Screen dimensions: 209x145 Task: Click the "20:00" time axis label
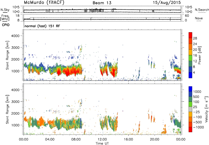click(155, 140)
